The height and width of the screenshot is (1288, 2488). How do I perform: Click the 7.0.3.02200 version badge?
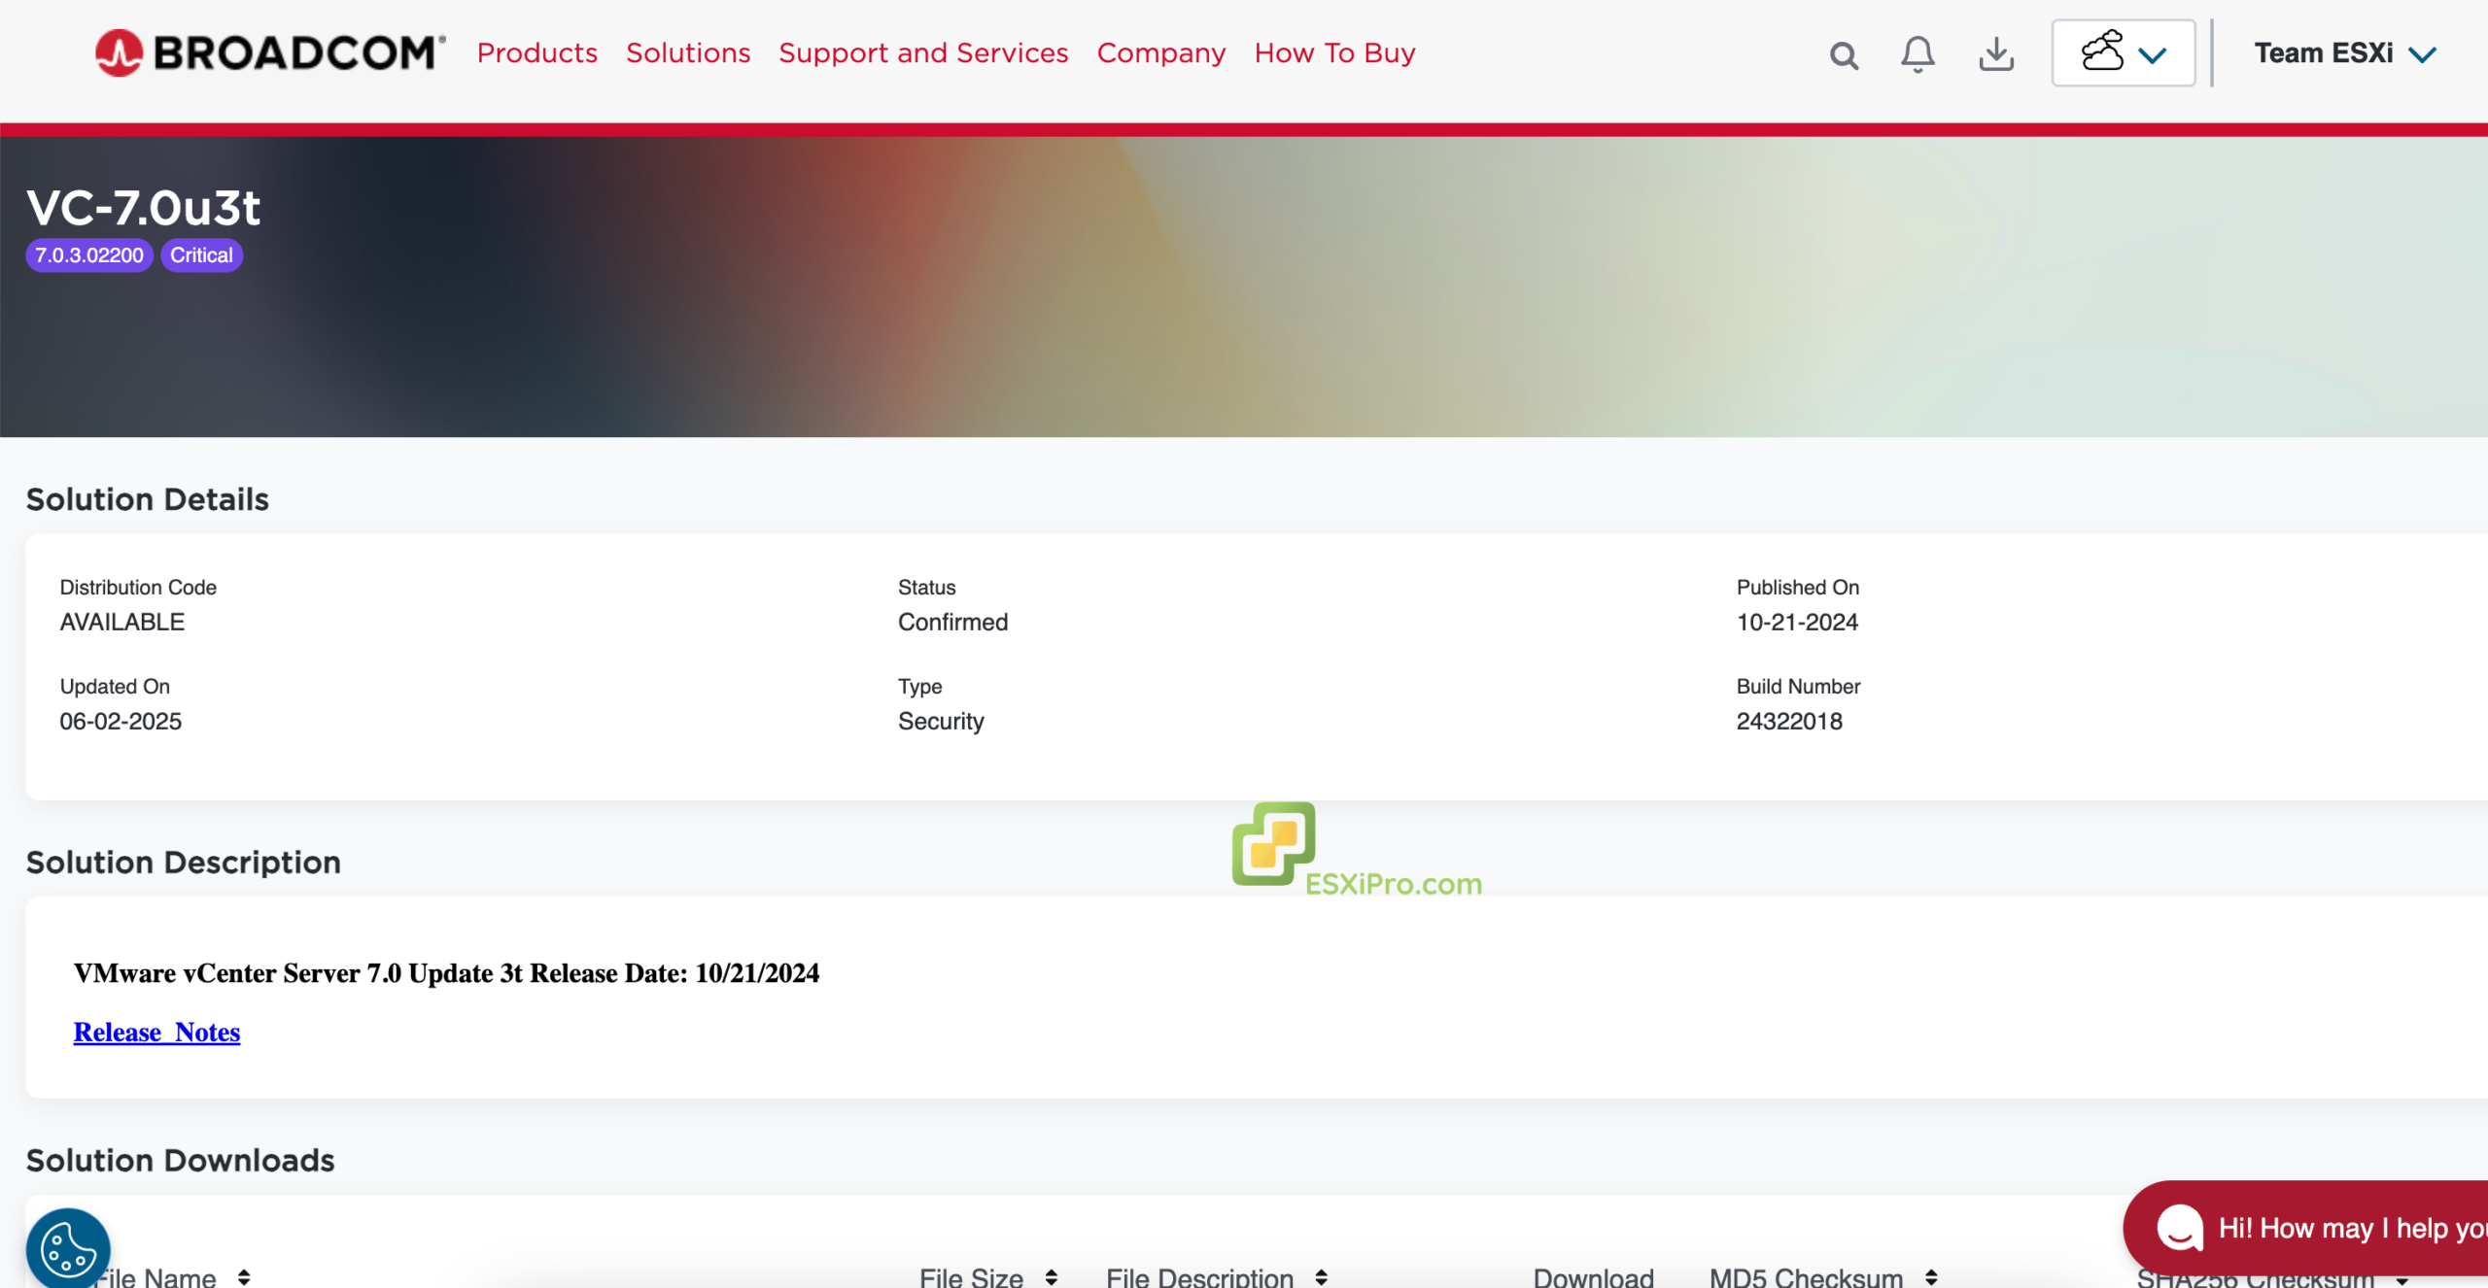click(x=88, y=254)
